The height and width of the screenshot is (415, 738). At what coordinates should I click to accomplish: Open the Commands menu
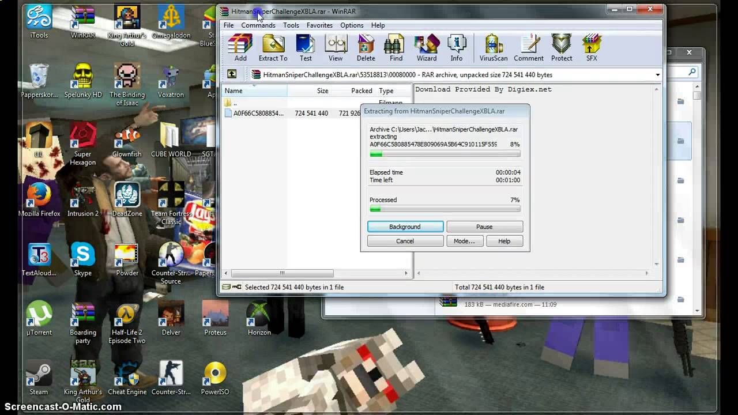pos(258,25)
